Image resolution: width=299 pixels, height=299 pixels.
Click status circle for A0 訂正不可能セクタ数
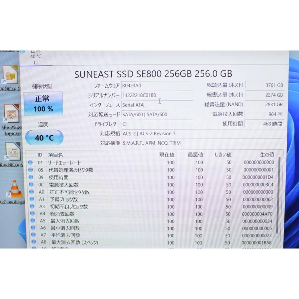pos(32,192)
